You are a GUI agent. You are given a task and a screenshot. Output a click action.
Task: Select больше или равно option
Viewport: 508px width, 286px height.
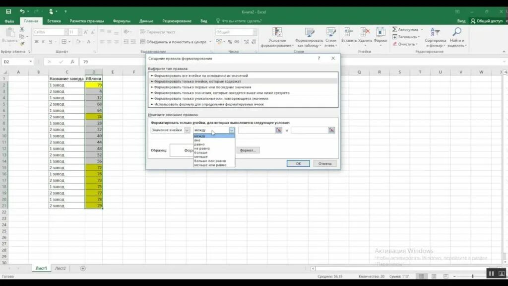(x=214, y=161)
